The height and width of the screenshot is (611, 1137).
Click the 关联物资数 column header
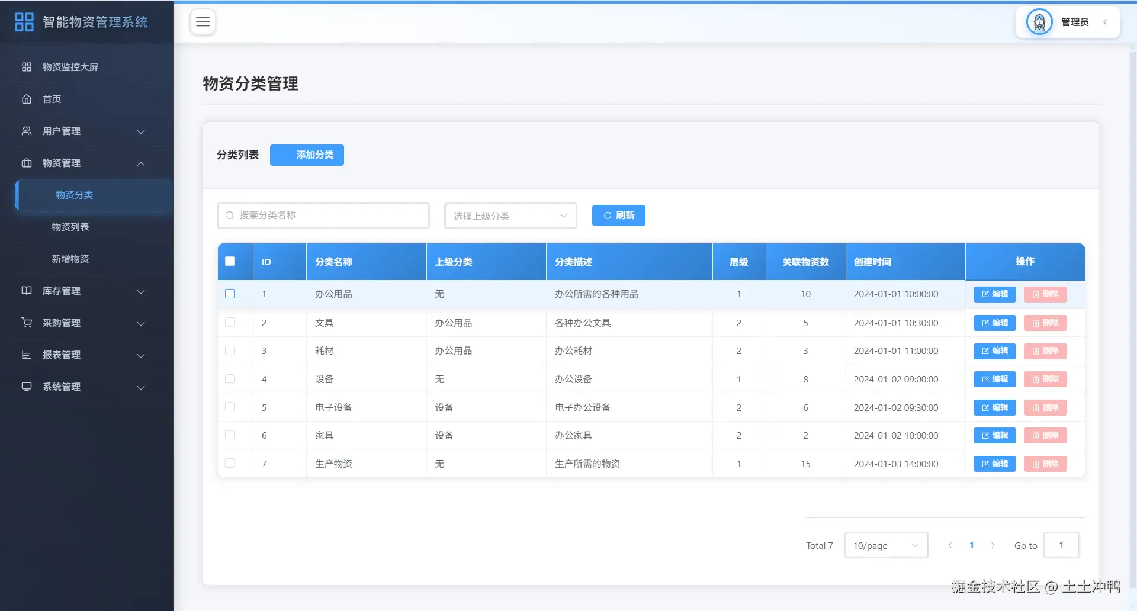[805, 262]
